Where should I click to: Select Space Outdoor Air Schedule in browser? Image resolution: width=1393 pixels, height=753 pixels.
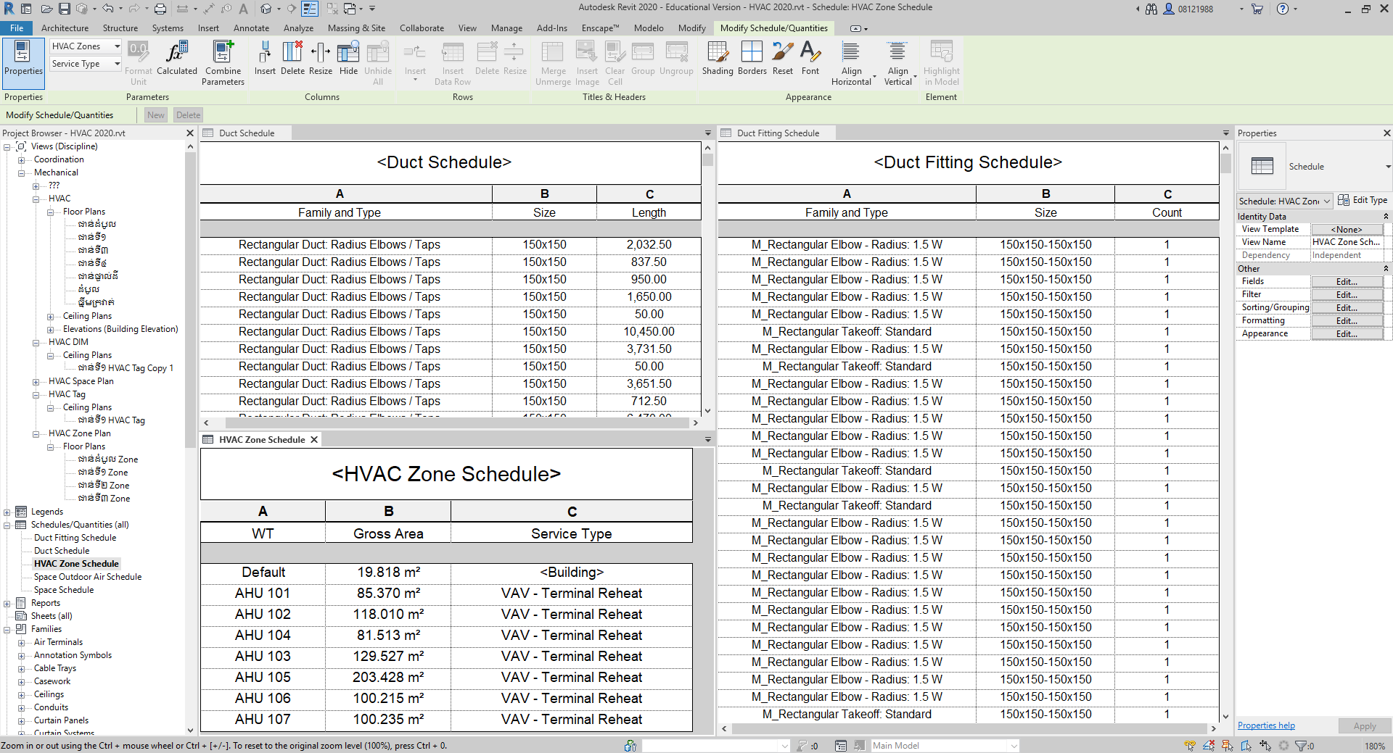coord(88,577)
